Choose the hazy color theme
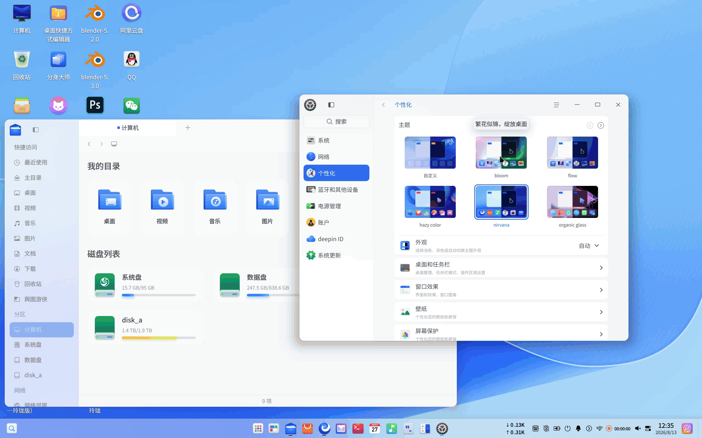The image size is (702, 438). (x=430, y=202)
